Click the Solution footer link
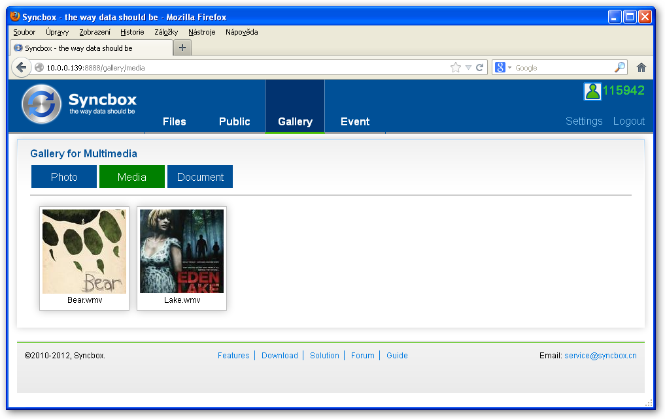The width and height of the screenshot is (665, 419). 324,356
